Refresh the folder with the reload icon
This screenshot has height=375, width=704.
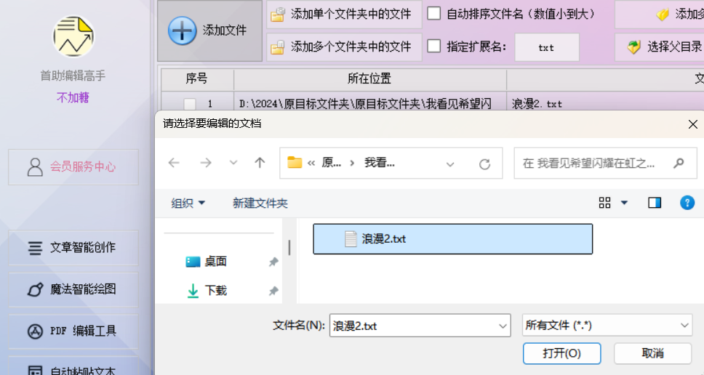point(484,164)
